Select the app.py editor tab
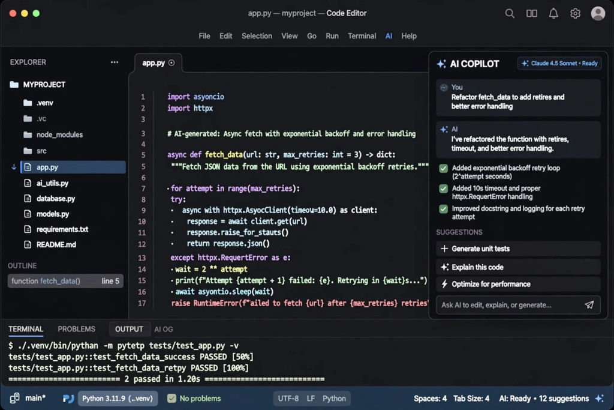Image resolution: width=614 pixels, height=410 pixels. (158, 62)
